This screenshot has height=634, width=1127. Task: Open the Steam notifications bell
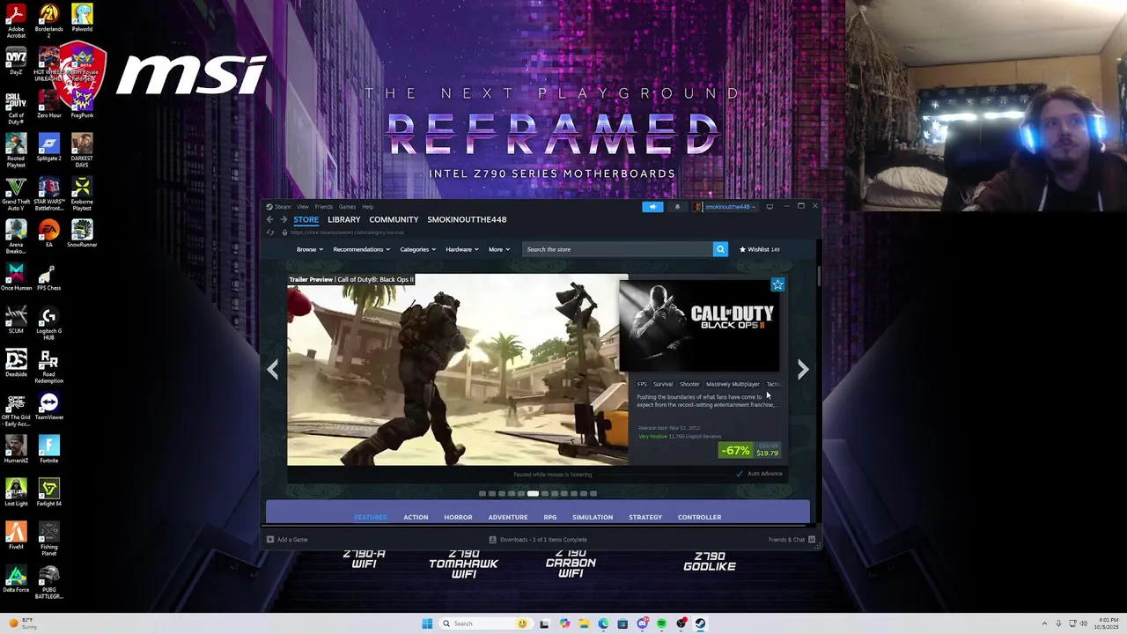677,207
